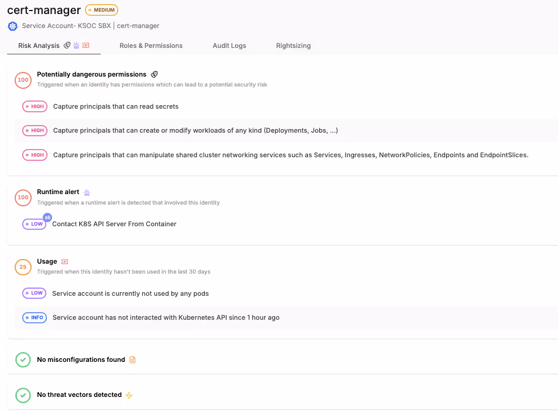
Task: Open the Risk Analysis tab
Action: (54, 46)
